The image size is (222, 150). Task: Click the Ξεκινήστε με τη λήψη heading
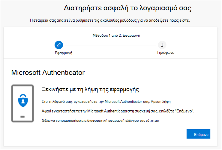click(90, 89)
